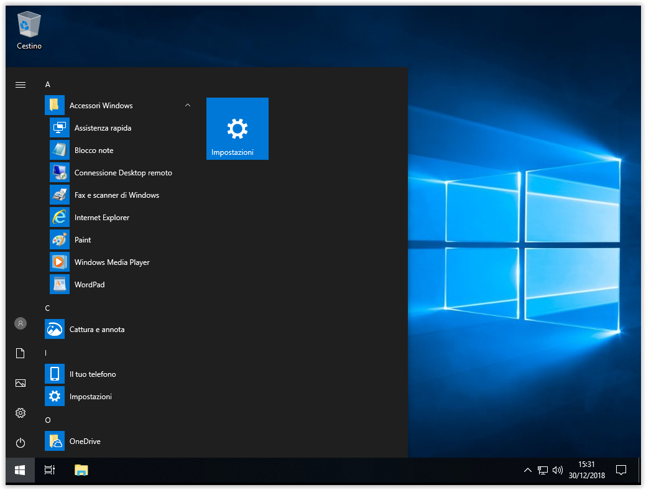This screenshot has width=646, height=490.
Task: Open Connessione Desktop remoto icon
Action: [60, 172]
